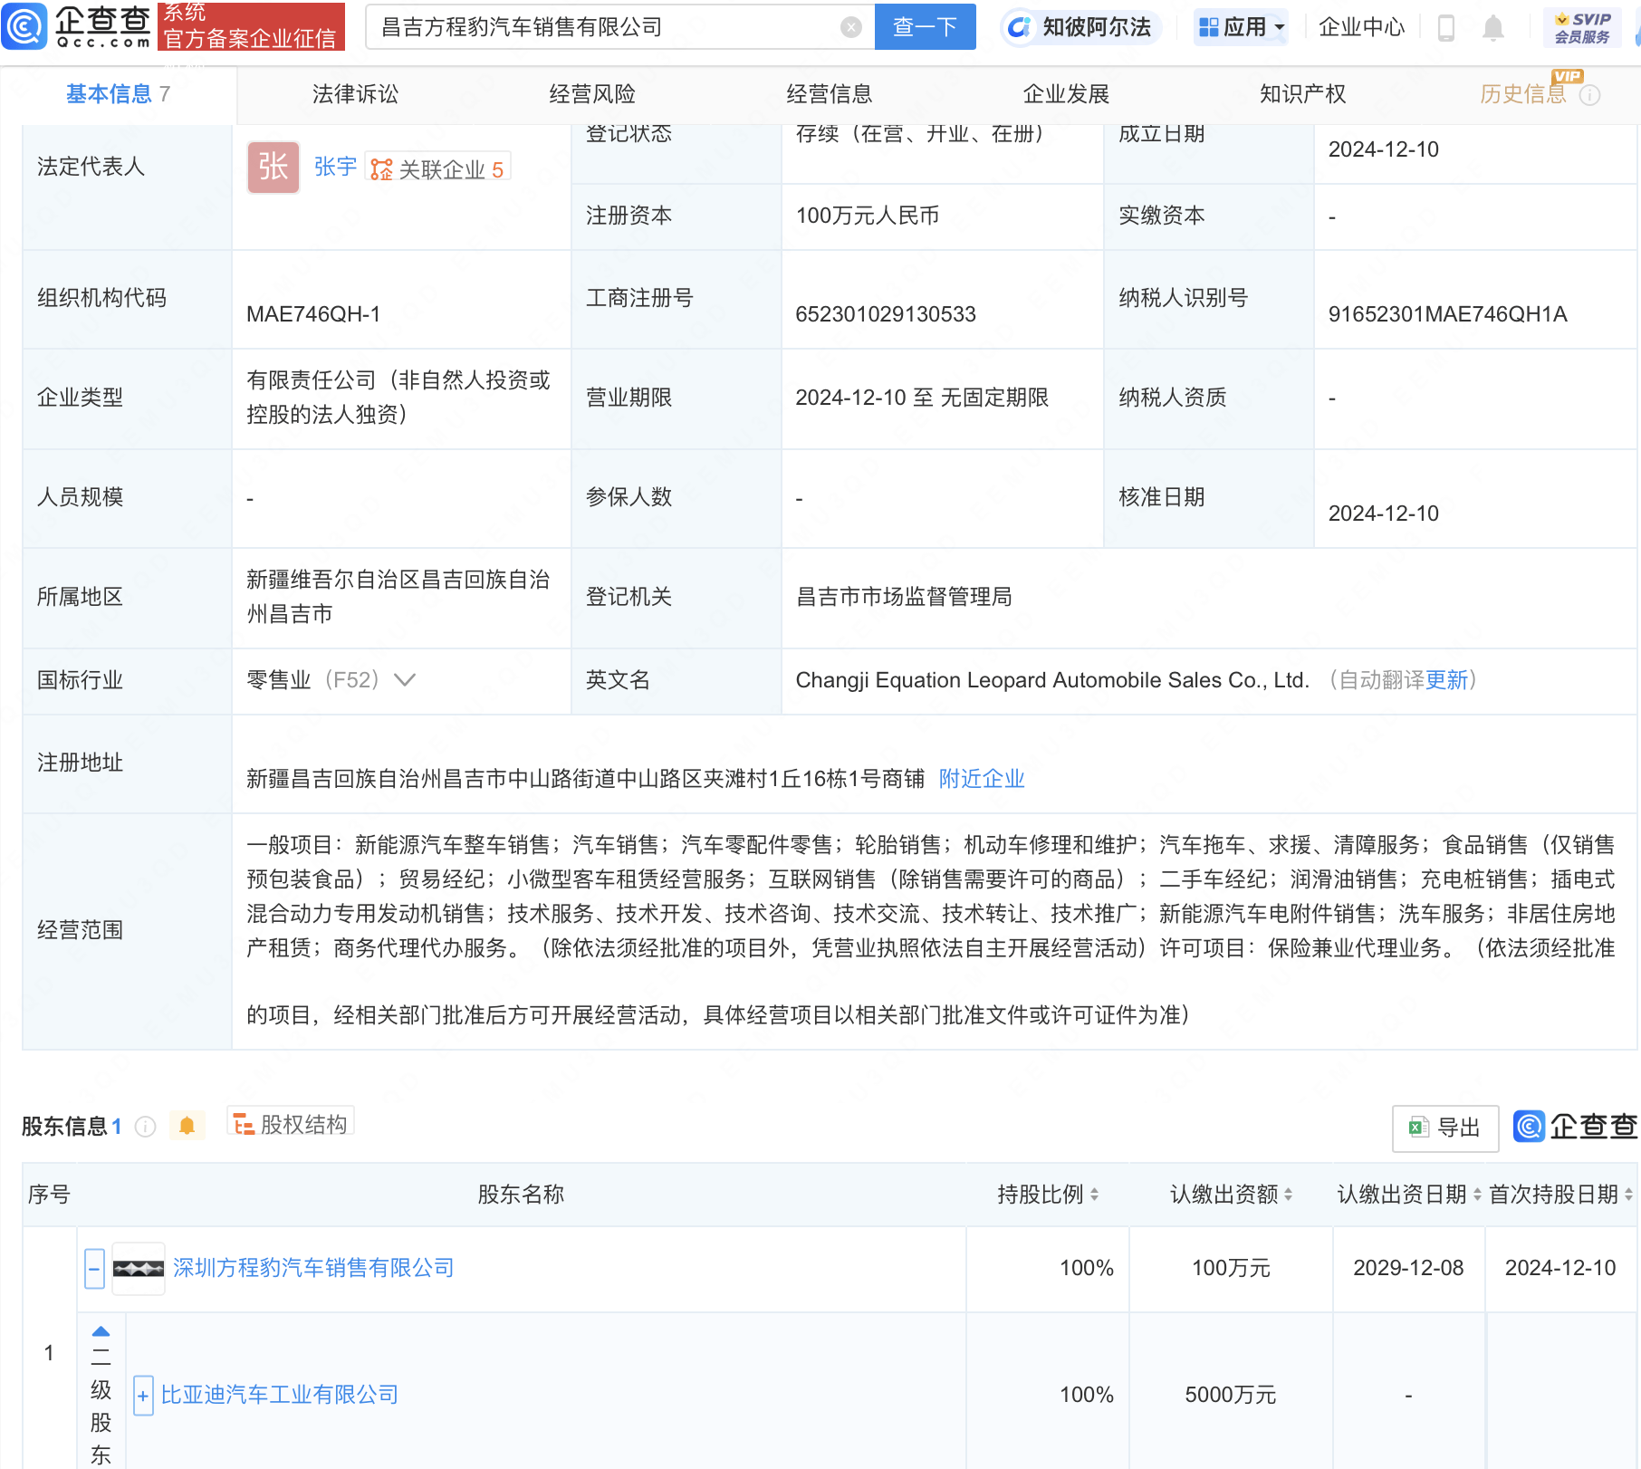Click the mobile phone icon in header
Screen dimensions: 1641x1469
(1446, 28)
